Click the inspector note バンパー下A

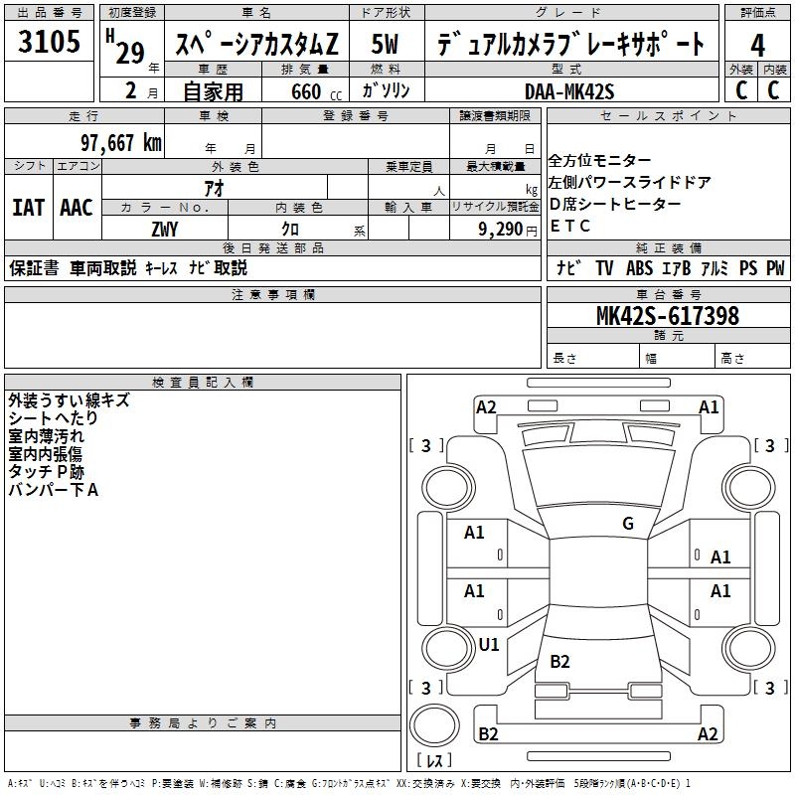[53, 490]
